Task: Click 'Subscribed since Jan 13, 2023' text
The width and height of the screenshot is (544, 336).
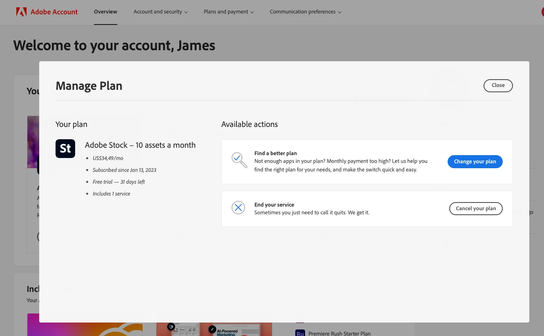Action: [125, 170]
